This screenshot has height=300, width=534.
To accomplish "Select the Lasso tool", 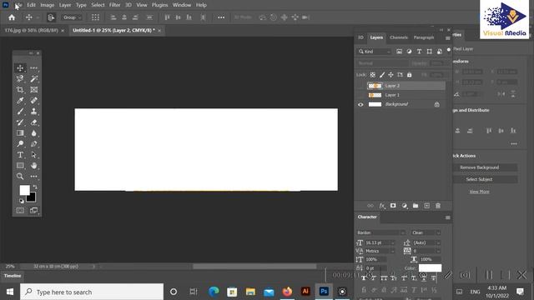I will pyautogui.click(x=20, y=79).
